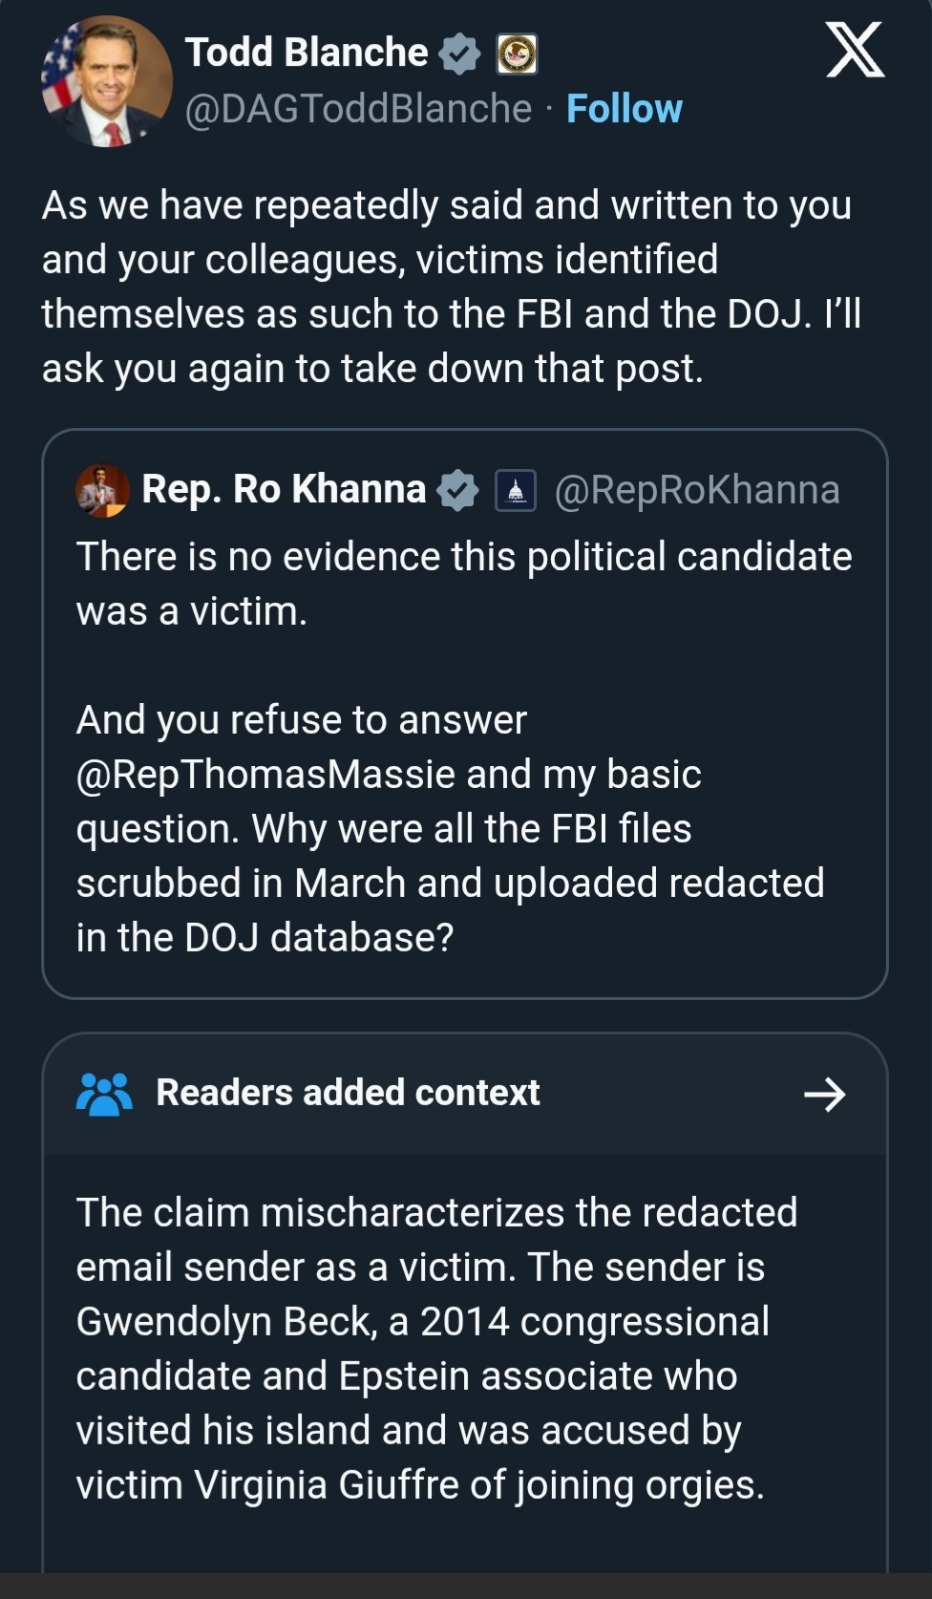Open the Todd Blanche display name
Image resolution: width=932 pixels, height=1599 pixels.
click(x=307, y=53)
